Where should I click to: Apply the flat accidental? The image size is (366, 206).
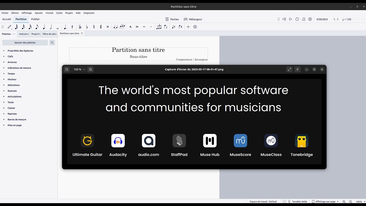click(87, 27)
